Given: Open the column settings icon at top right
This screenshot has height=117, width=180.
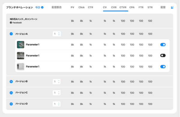Looking at the screenshot, I should 172,7.
